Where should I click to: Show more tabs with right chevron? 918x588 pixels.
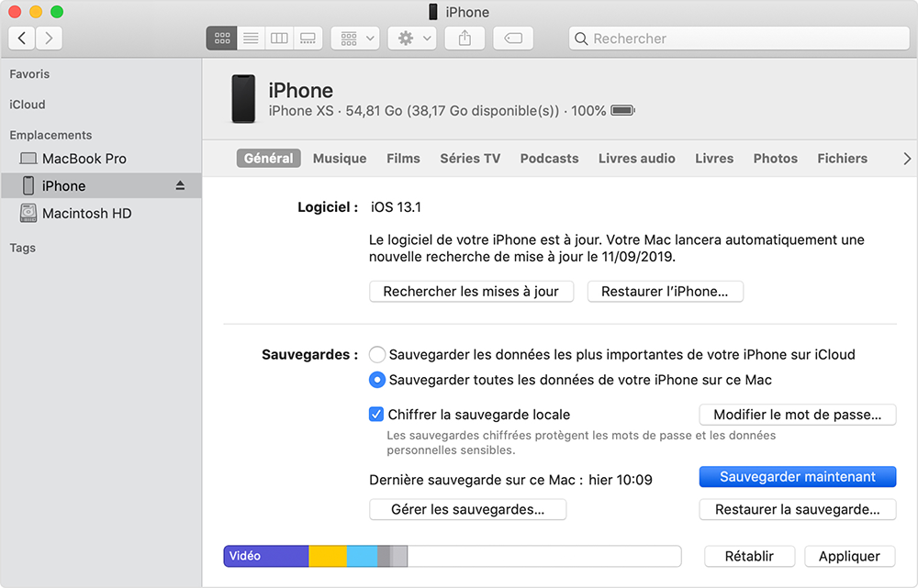click(x=907, y=159)
